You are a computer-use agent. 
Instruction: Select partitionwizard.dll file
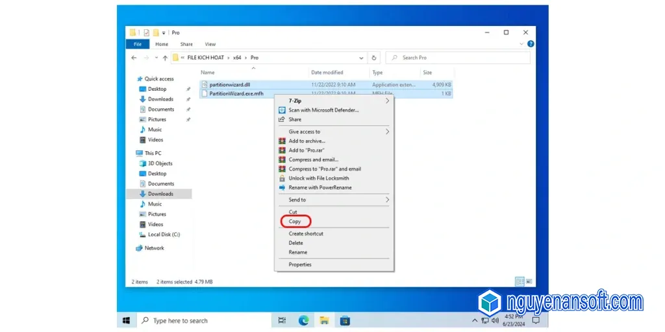(x=326, y=85)
